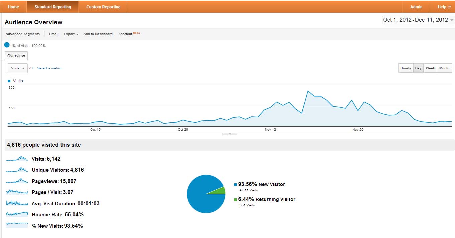Viewport: 455px width, 238px height.
Task: Click the Nov 12 axis label
Action: (270, 129)
